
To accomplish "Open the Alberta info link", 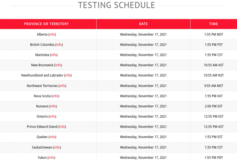I will [52, 34].
